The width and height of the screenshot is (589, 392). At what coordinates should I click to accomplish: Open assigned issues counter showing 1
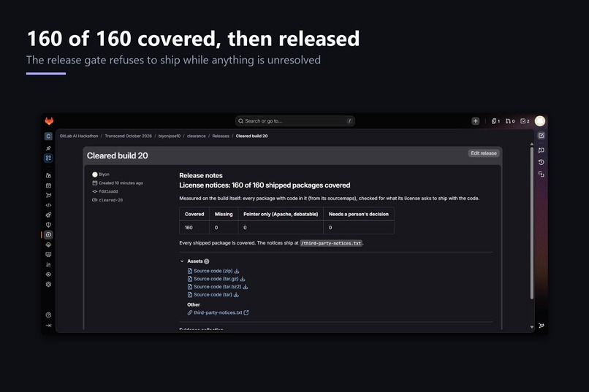pos(496,120)
